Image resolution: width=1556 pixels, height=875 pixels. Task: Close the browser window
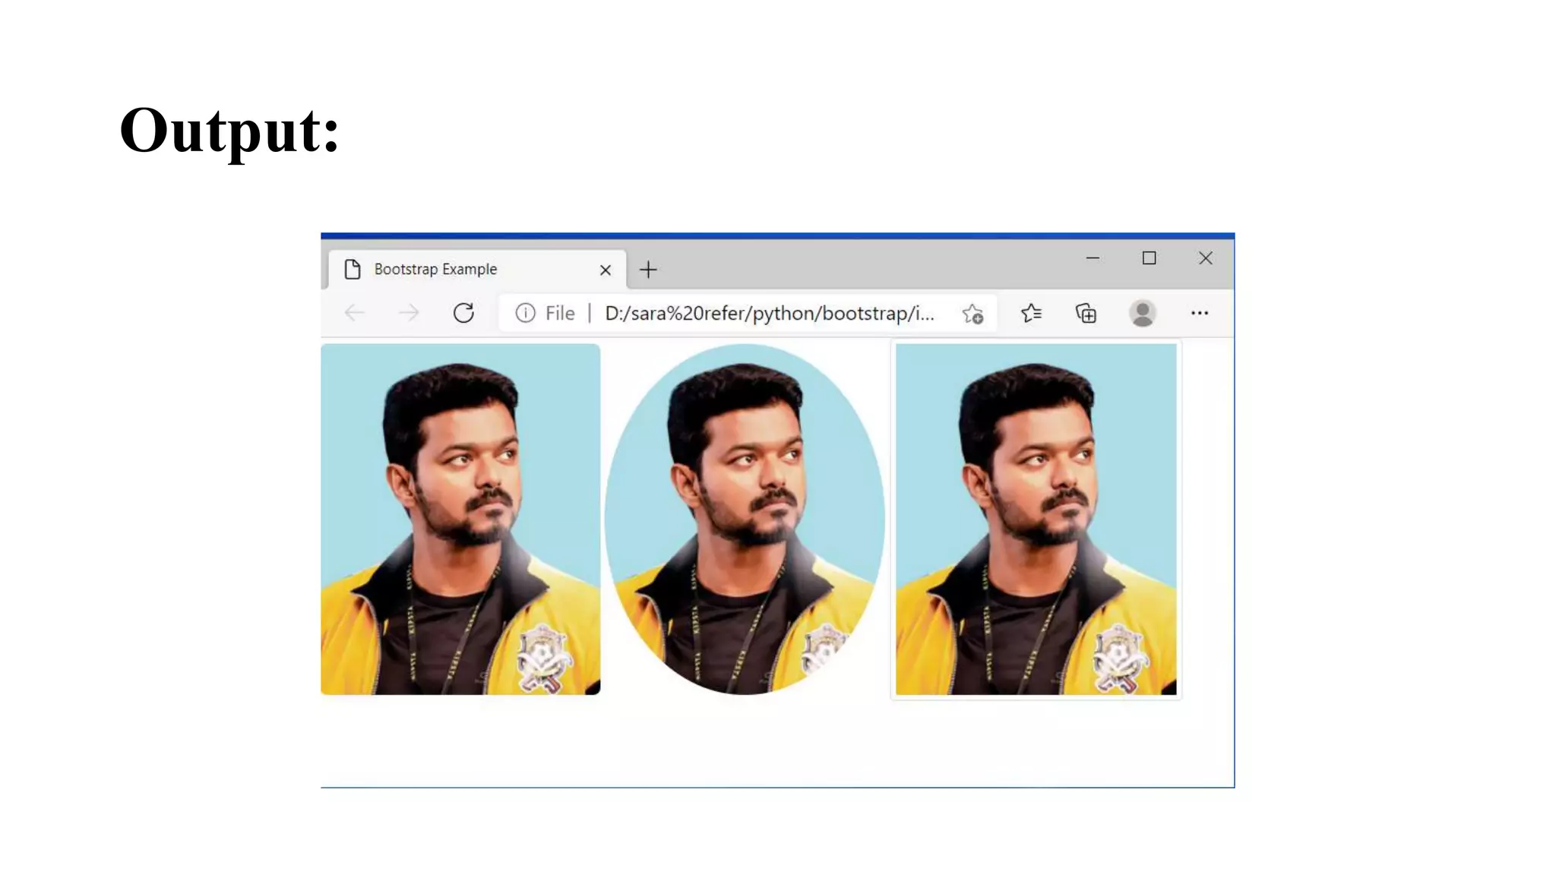pos(1205,258)
